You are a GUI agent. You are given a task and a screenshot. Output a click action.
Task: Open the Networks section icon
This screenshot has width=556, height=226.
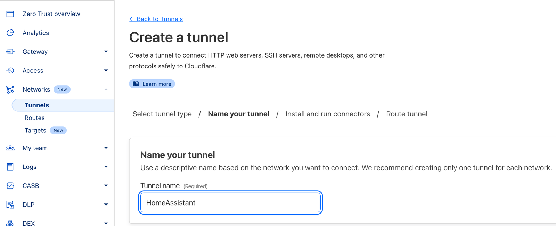tap(10, 89)
